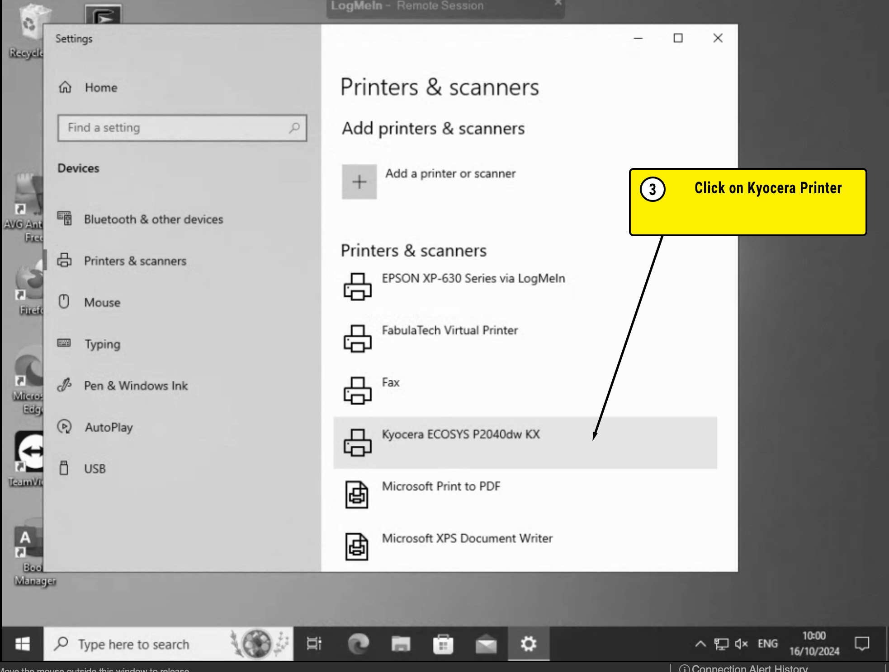The height and width of the screenshot is (672, 889).
Task: Select Kyocera ECOSYS P2040dw KX printer
Action: tap(525, 443)
